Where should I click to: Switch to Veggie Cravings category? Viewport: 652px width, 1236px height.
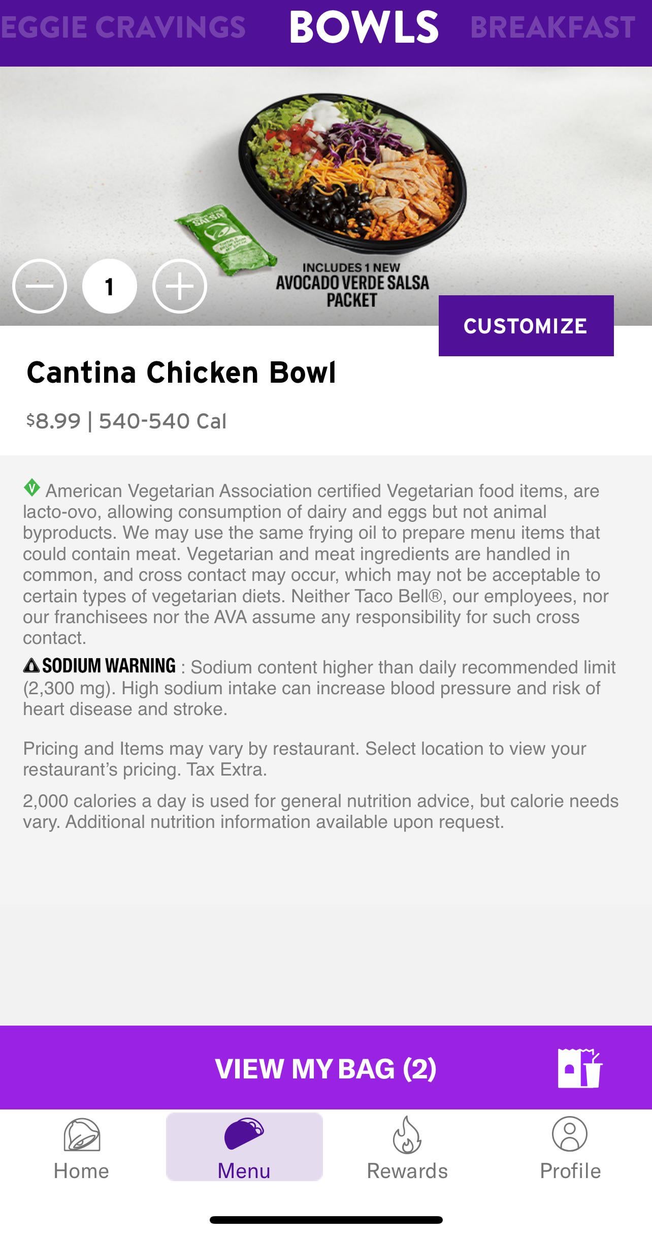(123, 27)
